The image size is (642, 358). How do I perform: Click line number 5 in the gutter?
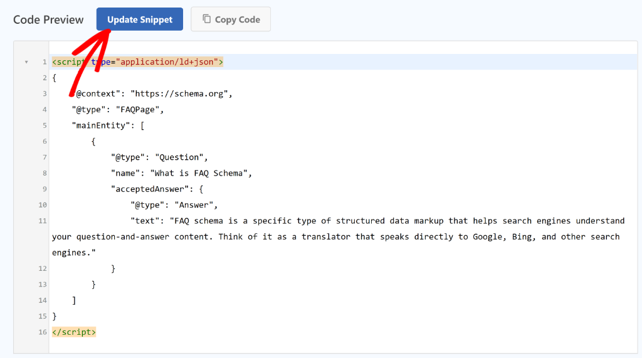coord(45,126)
